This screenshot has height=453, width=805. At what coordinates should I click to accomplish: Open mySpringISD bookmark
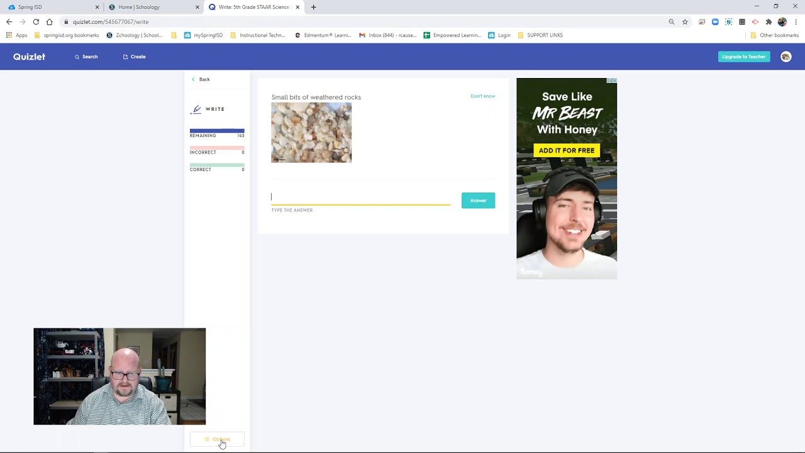tap(203, 35)
